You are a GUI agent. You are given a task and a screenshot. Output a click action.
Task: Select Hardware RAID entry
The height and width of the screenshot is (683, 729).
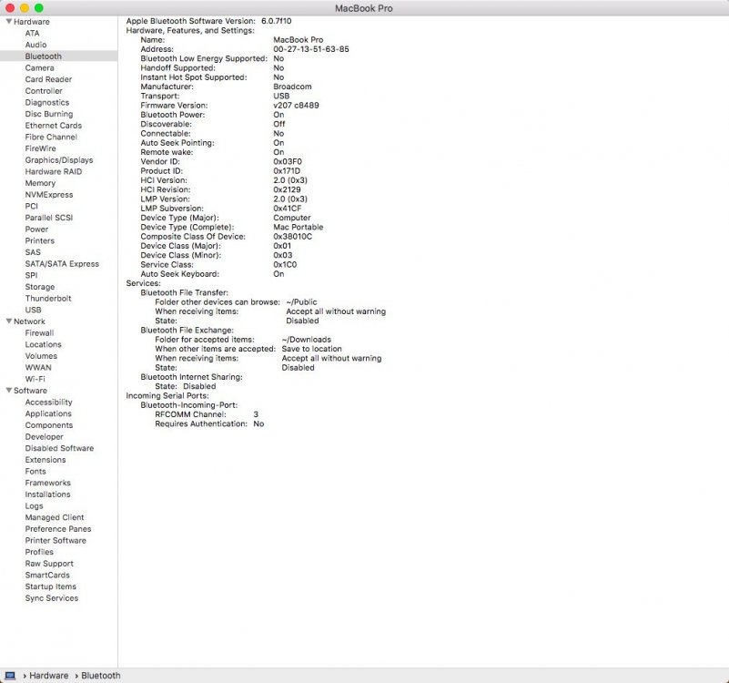pyautogui.click(x=54, y=171)
